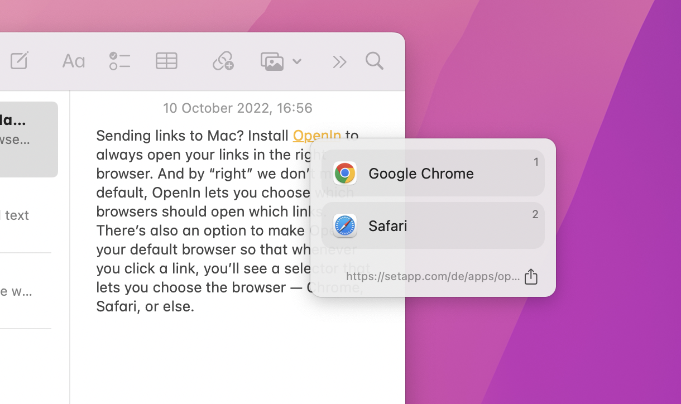Click the share icon next to the URL

[530, 276]
